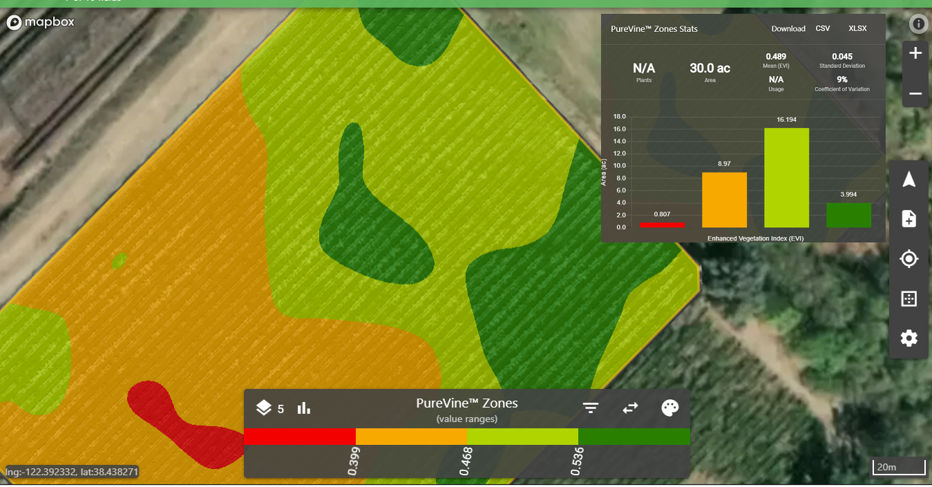Viewport: 932px width, 487px height.
Task: Zoom in with the plus button
Action: click(915, 53)
